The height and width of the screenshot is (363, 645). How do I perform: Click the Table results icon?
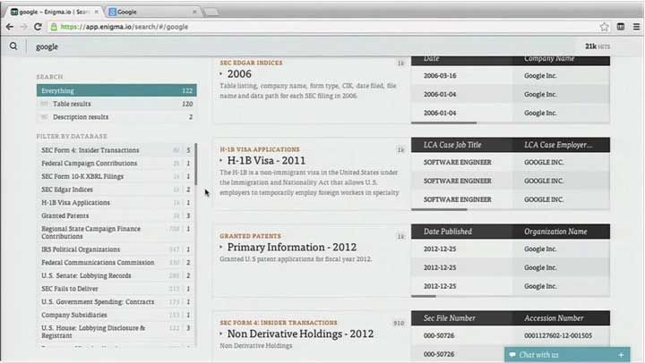[45, 104]
